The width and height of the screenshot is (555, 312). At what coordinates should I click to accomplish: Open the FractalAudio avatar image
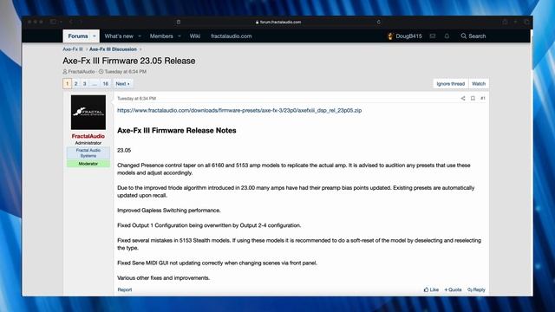pyautogui.click(x=88, y=112)
